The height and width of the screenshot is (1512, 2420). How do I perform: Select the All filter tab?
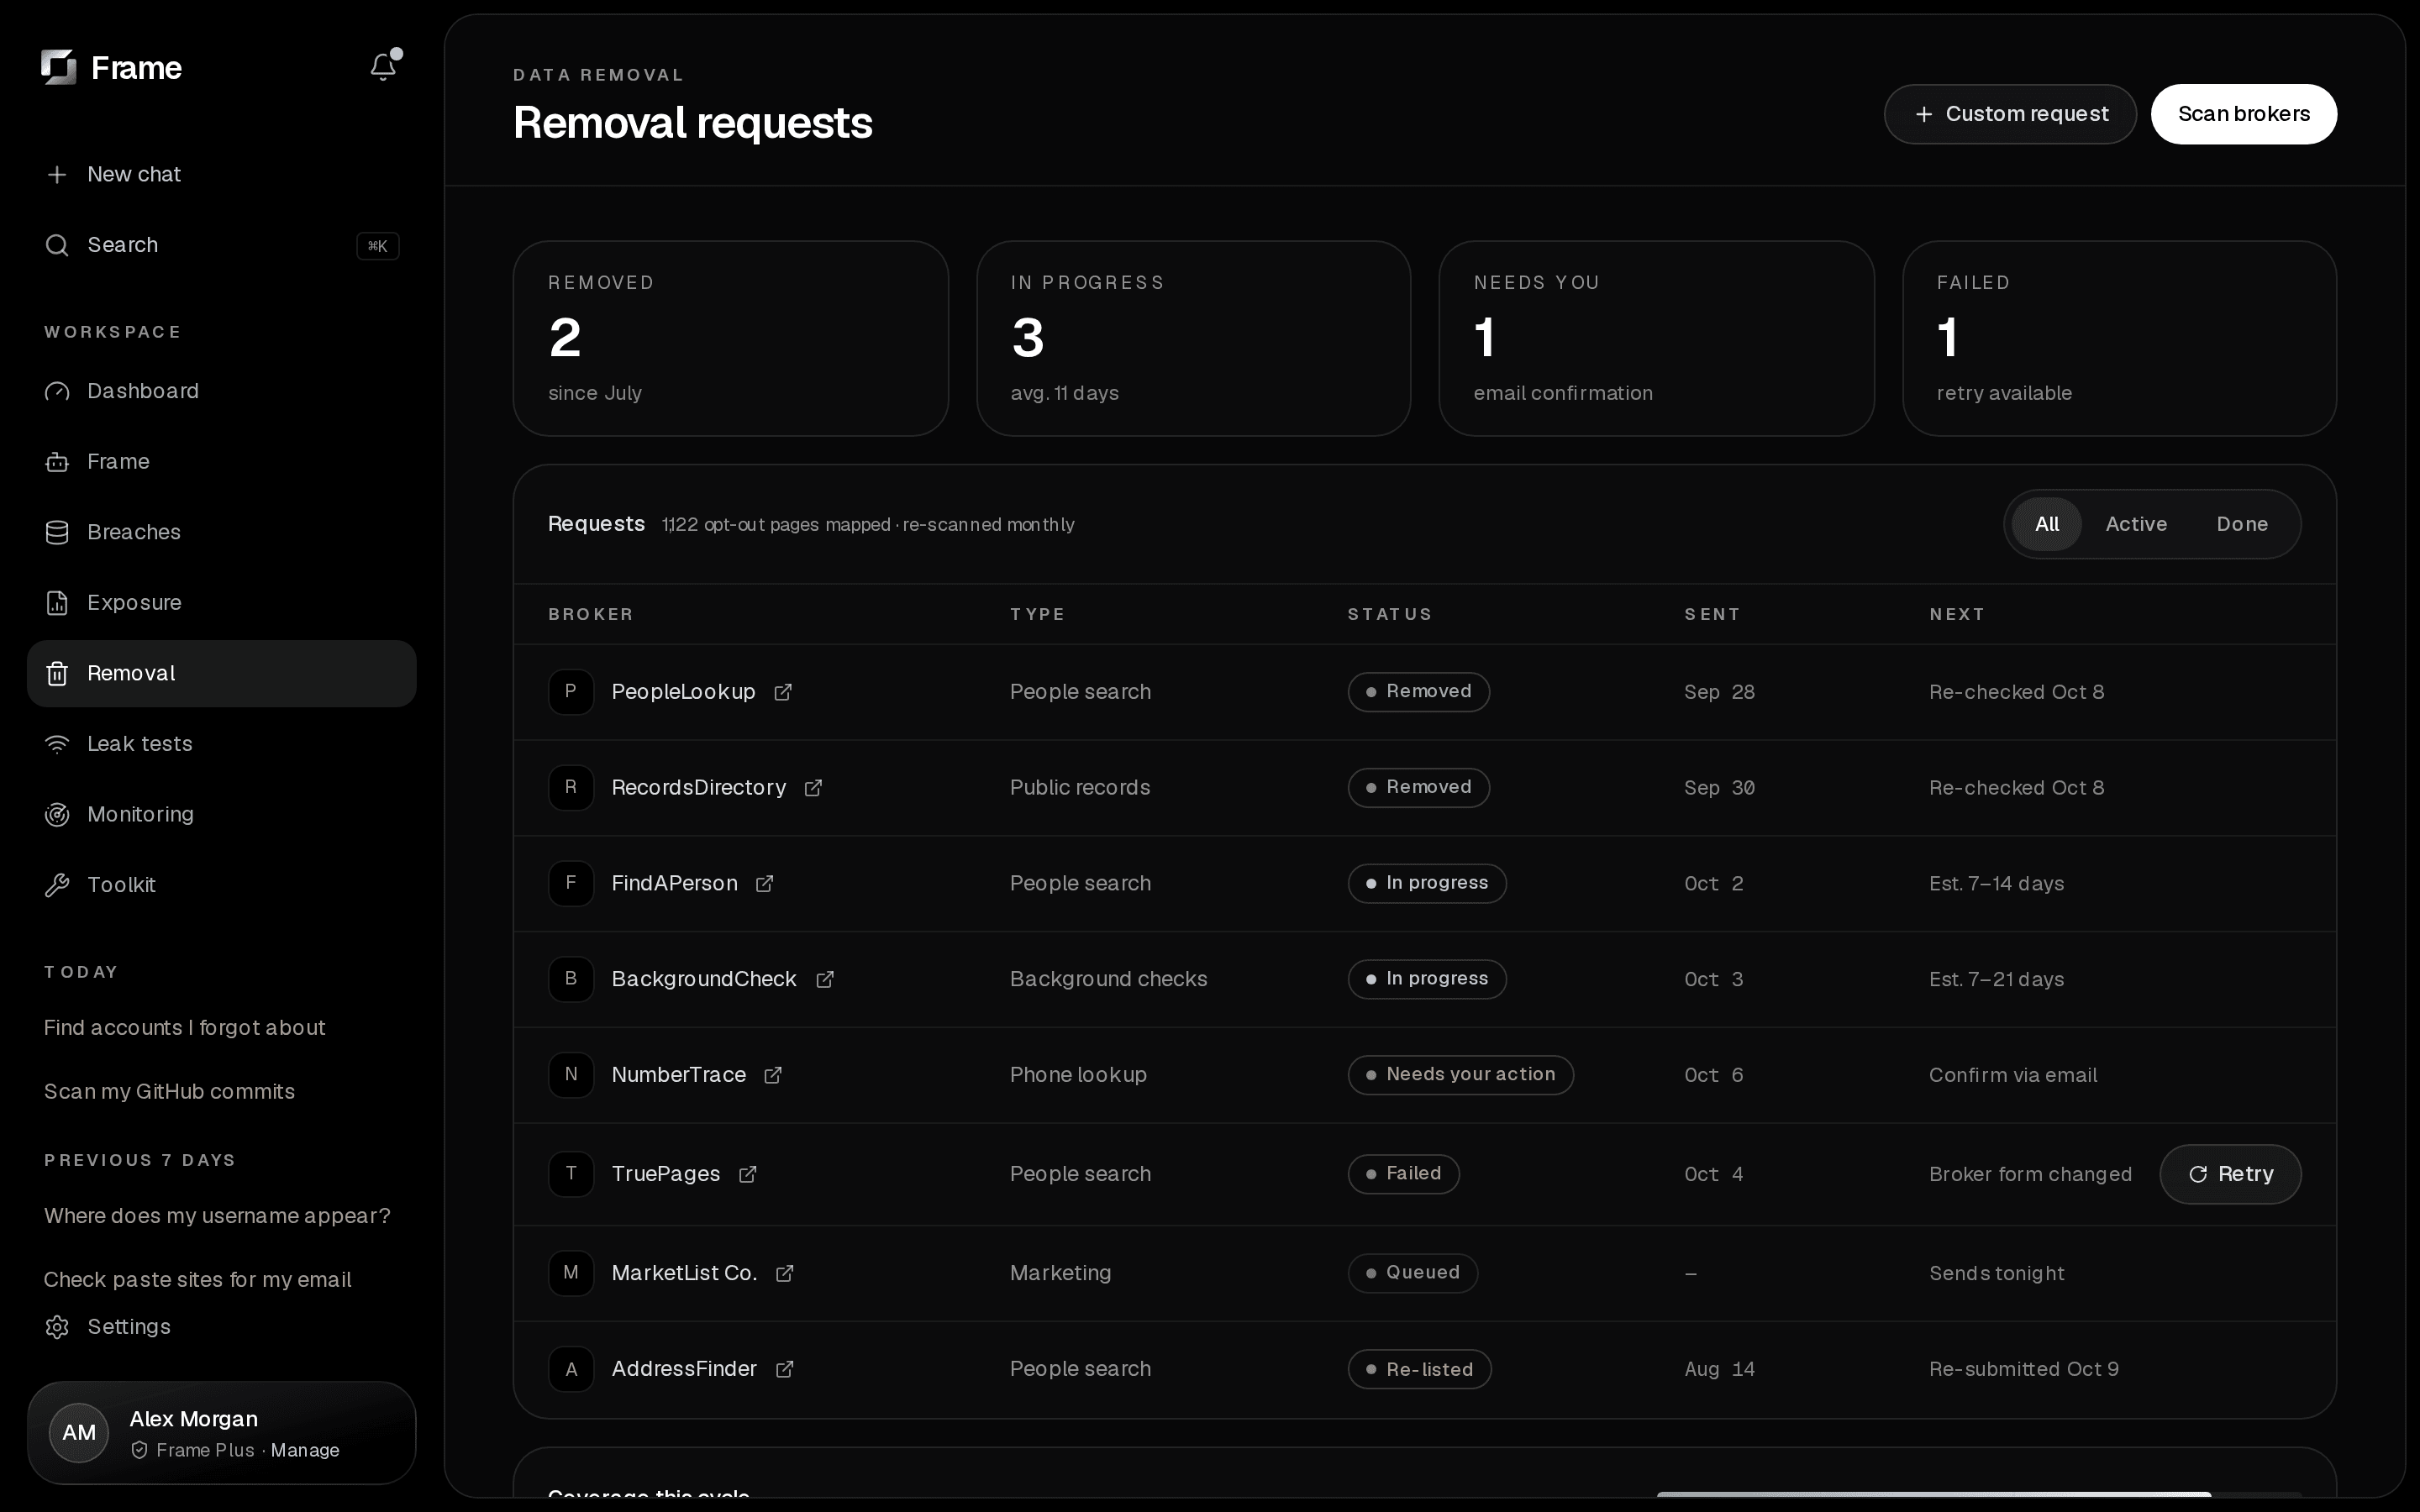[x=2046, y=524]
